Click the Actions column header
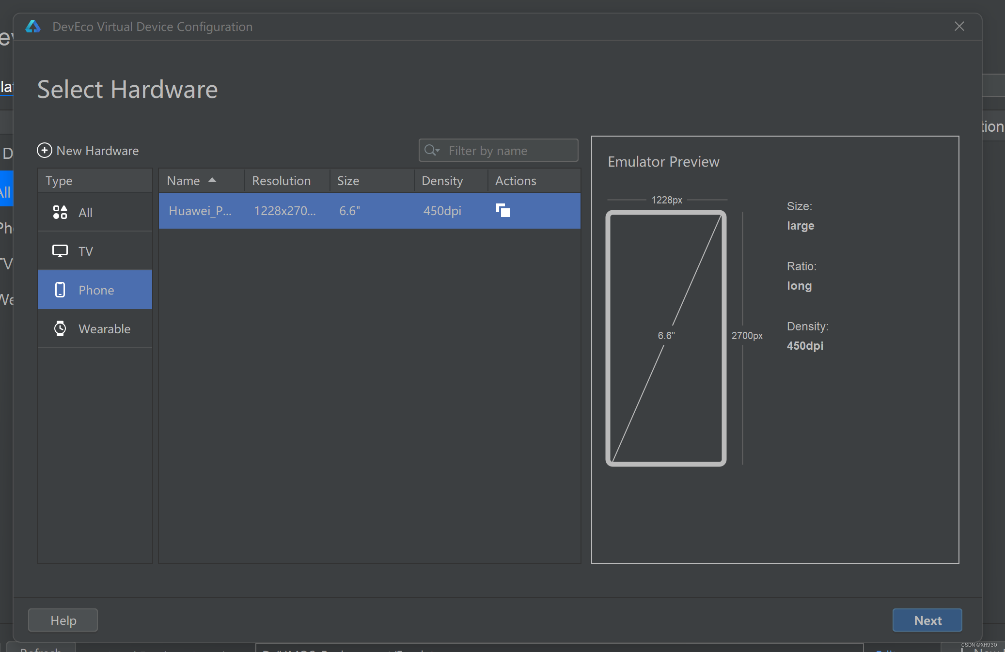 [x=516, y=181]
